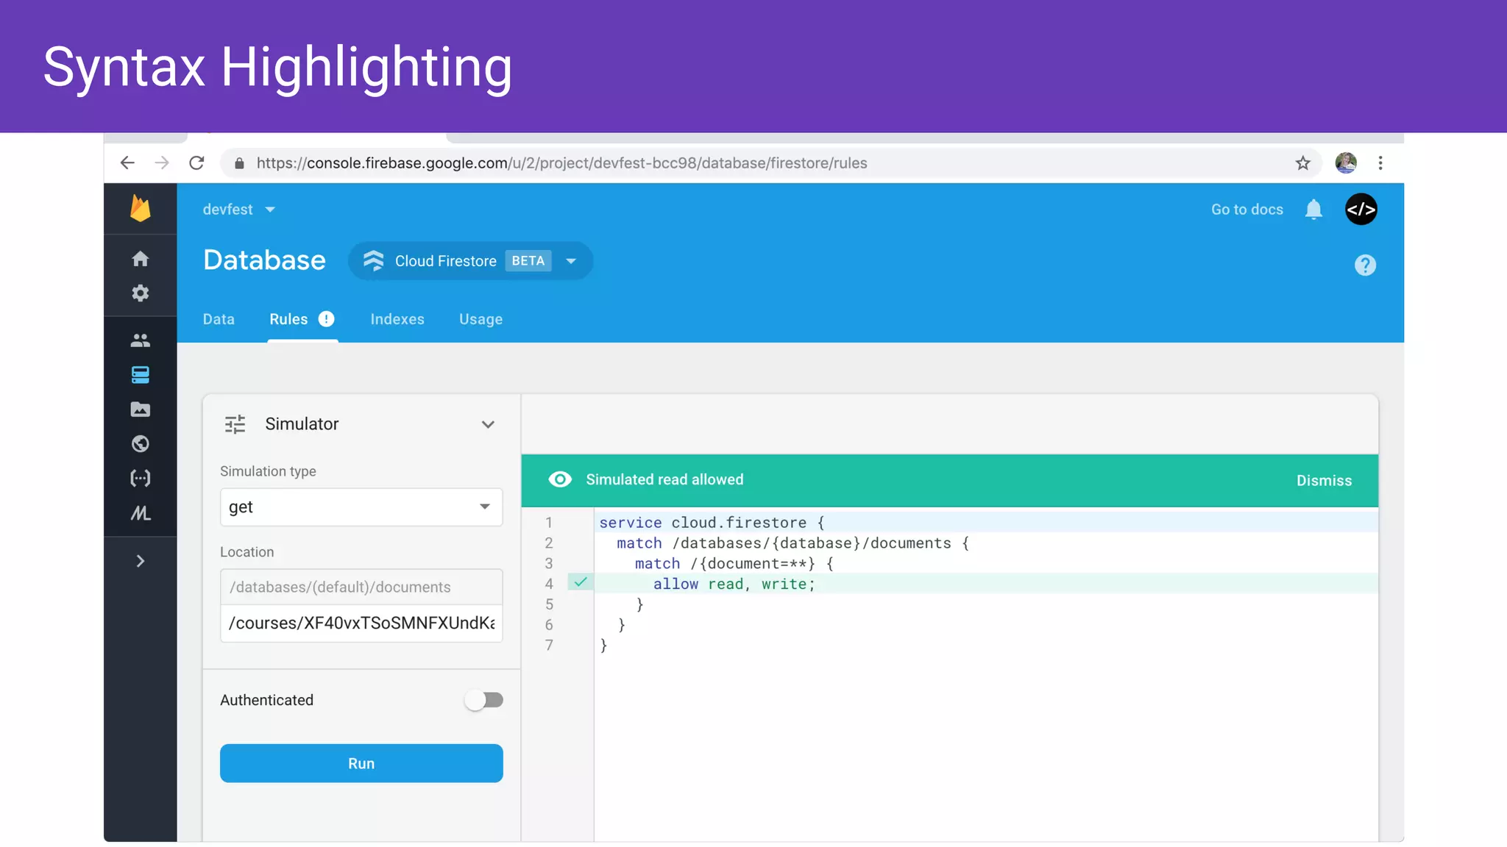
Task: Switch to the Data tab
Action: click(x=219, y=319)
